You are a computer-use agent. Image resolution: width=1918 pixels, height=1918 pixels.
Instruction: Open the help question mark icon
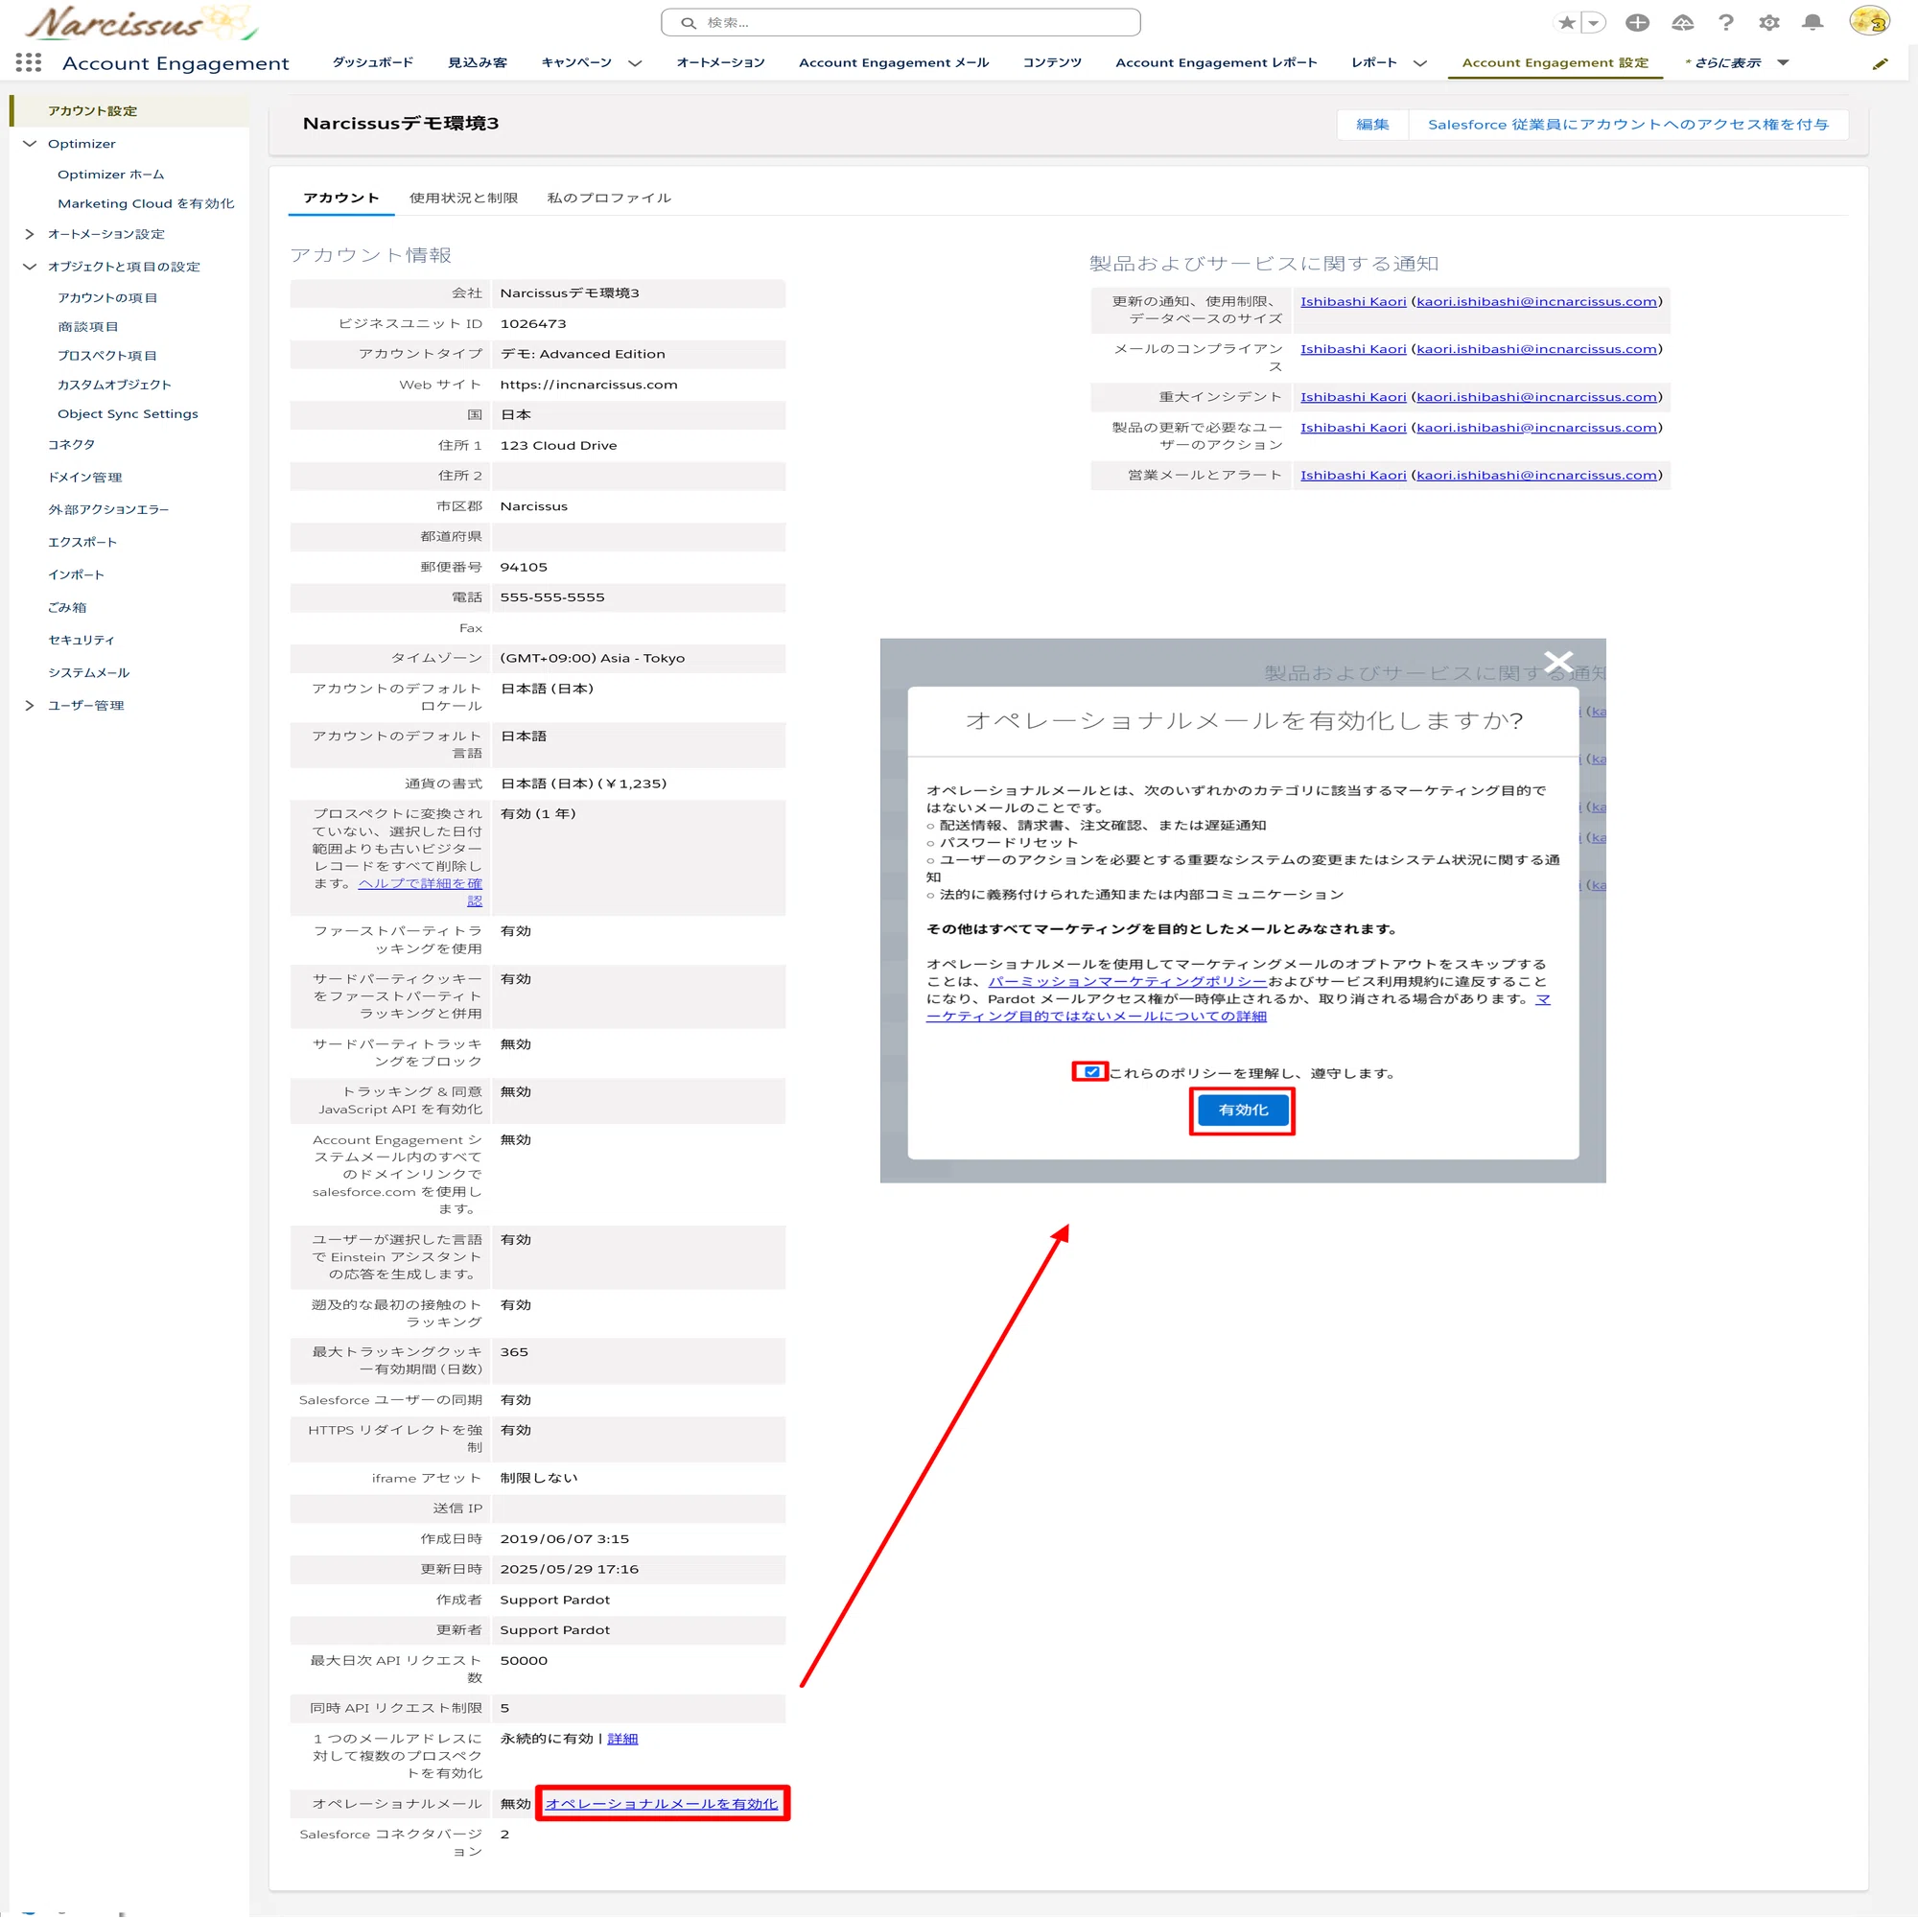pyautogui.click(x=1725, y=22)
